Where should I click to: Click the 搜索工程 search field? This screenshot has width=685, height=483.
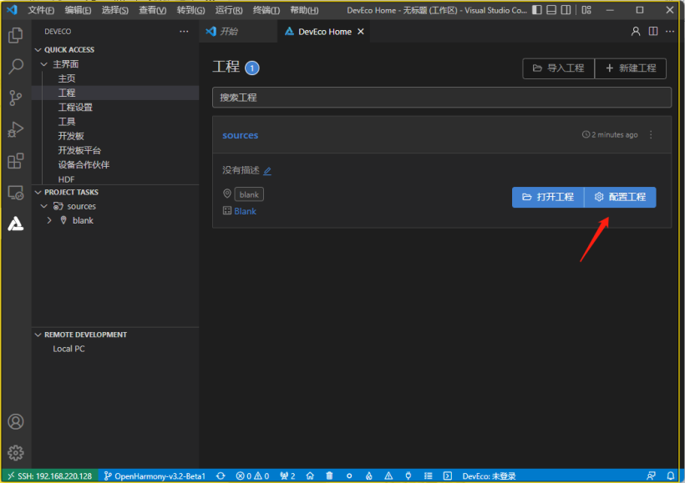coord(441,98)
